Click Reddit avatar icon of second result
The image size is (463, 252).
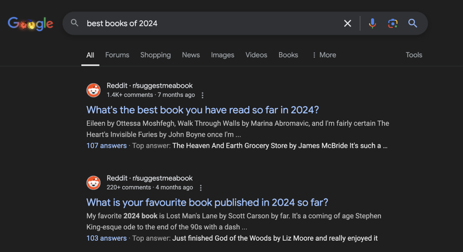(x=93, y=183)
